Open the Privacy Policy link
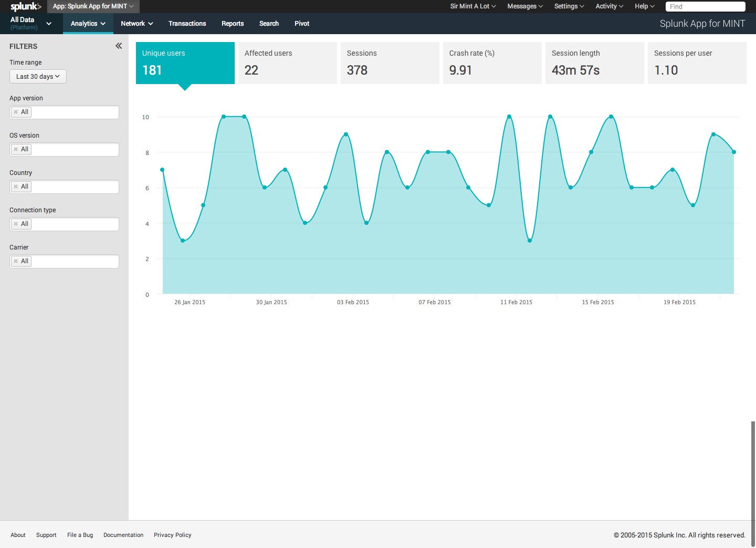Screen dimensions: 756x548 pos(172,535)
